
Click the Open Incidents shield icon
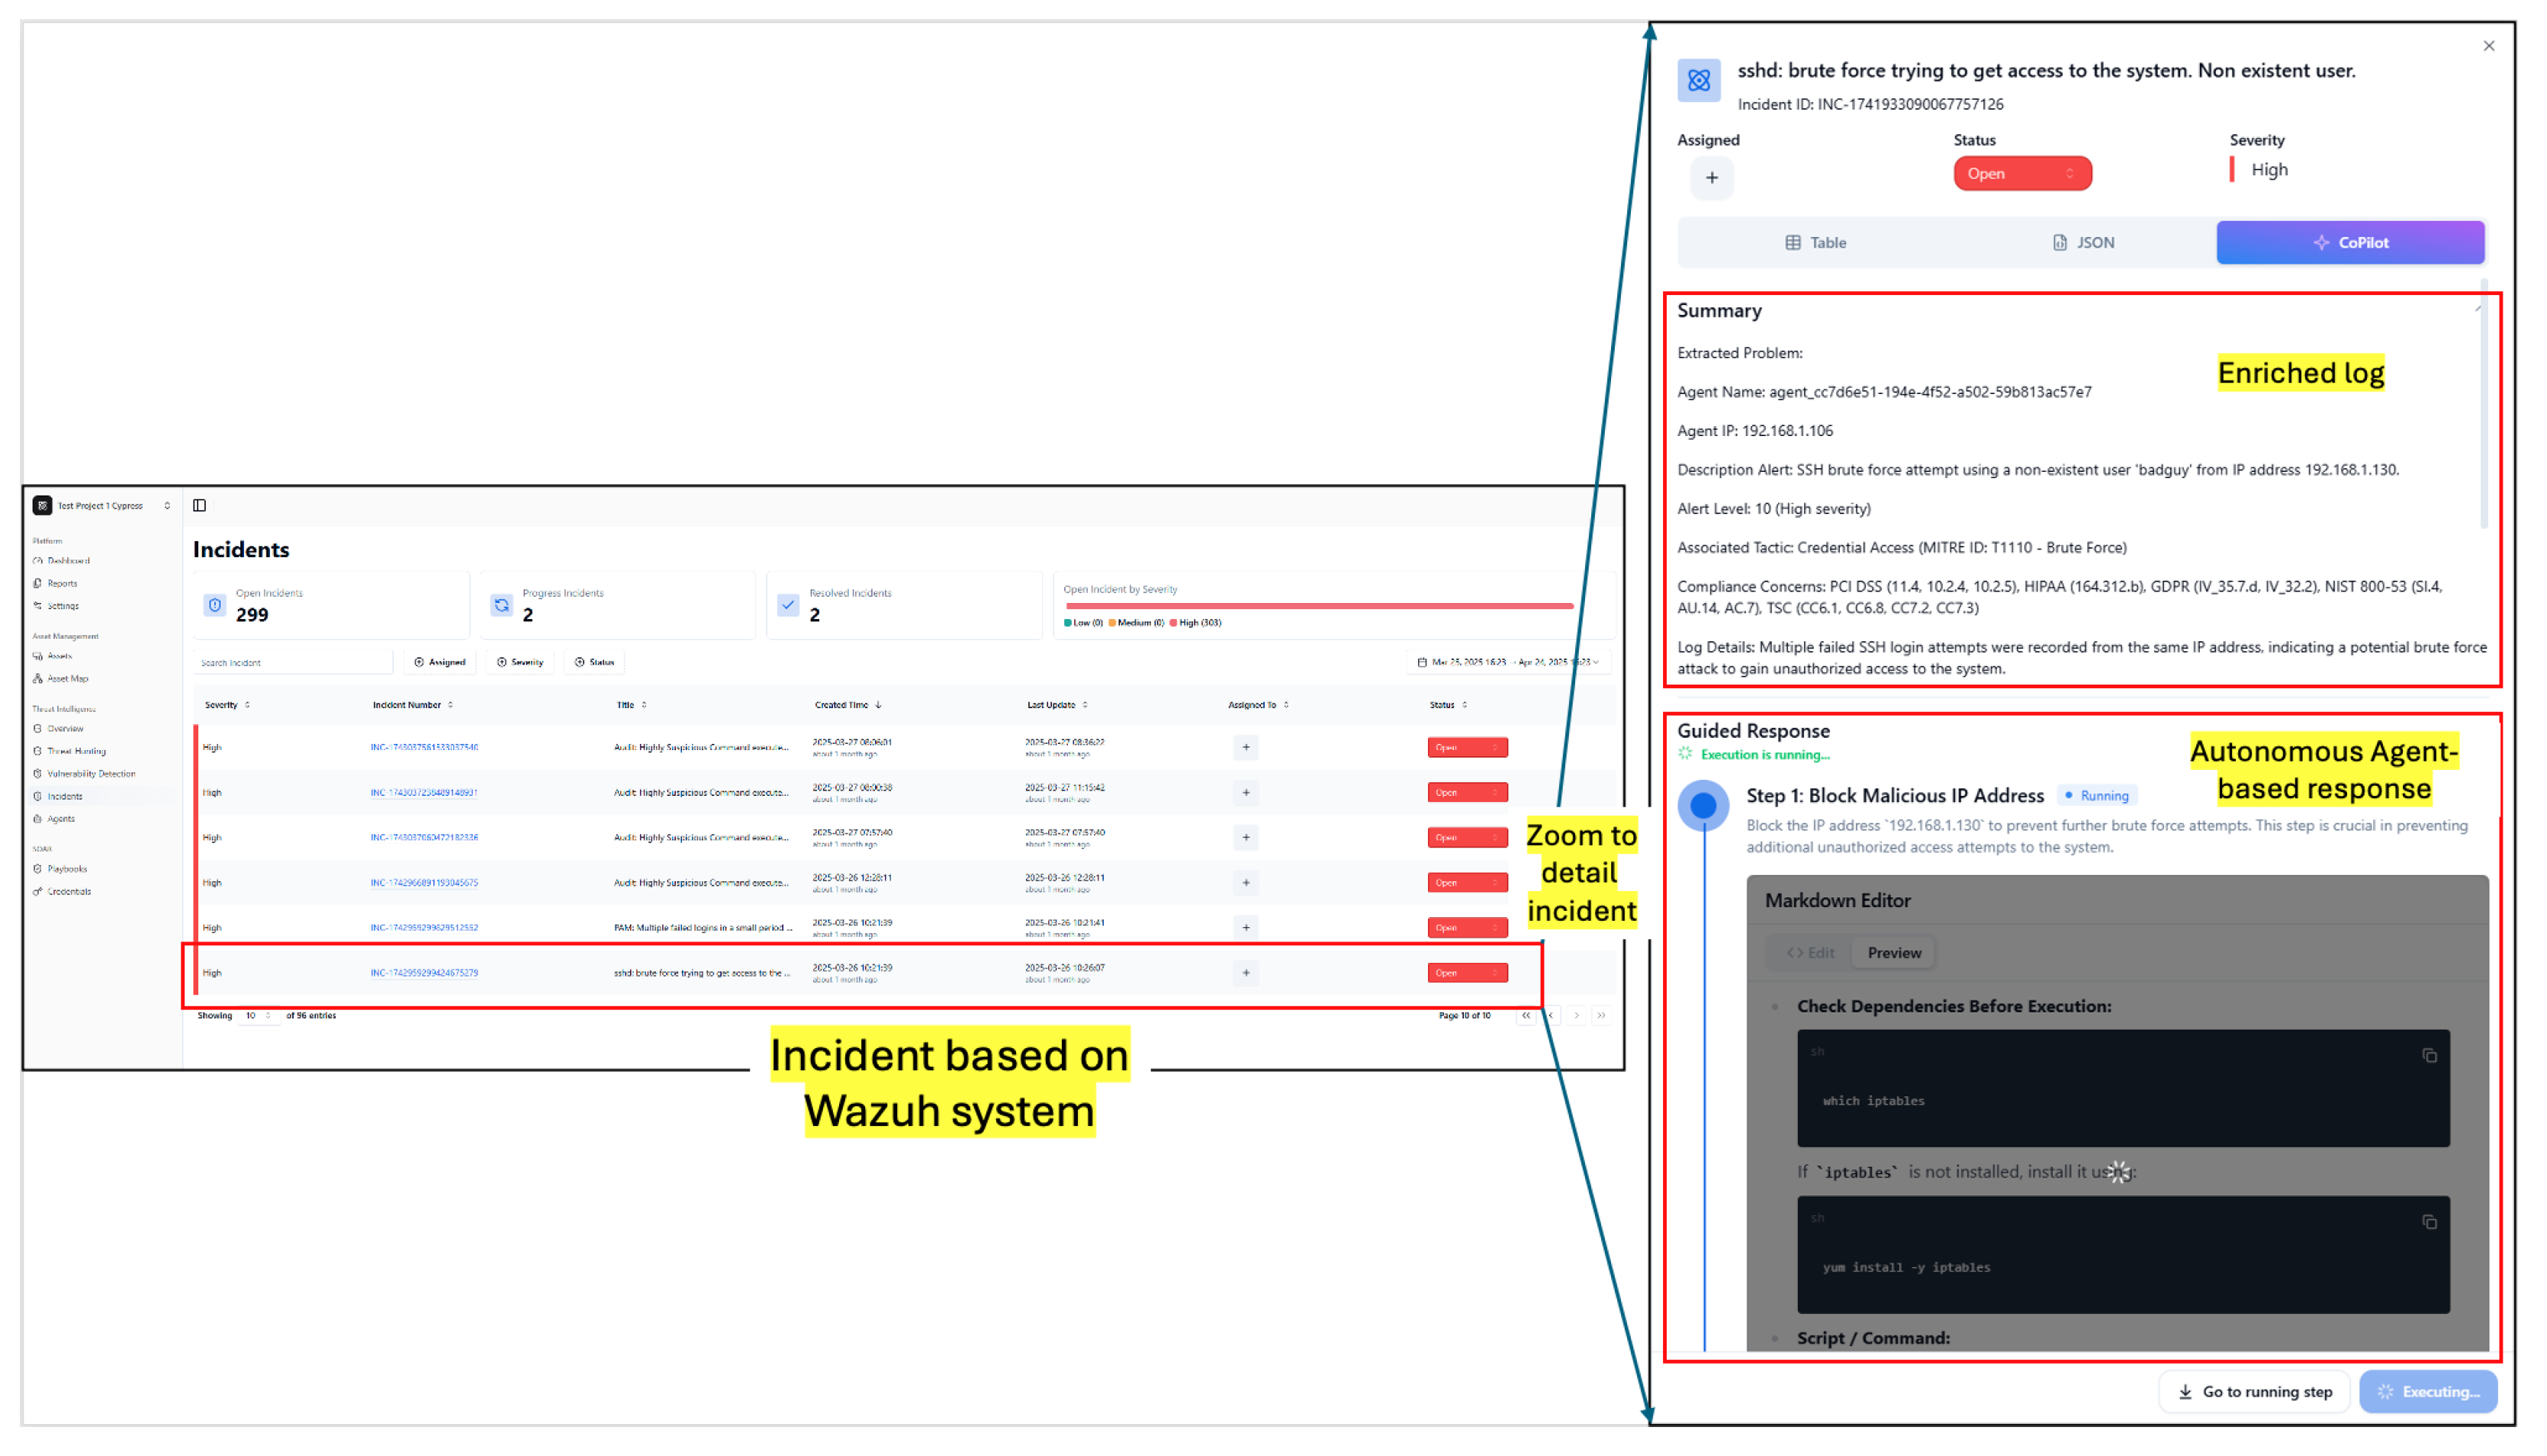pos(214,605)
